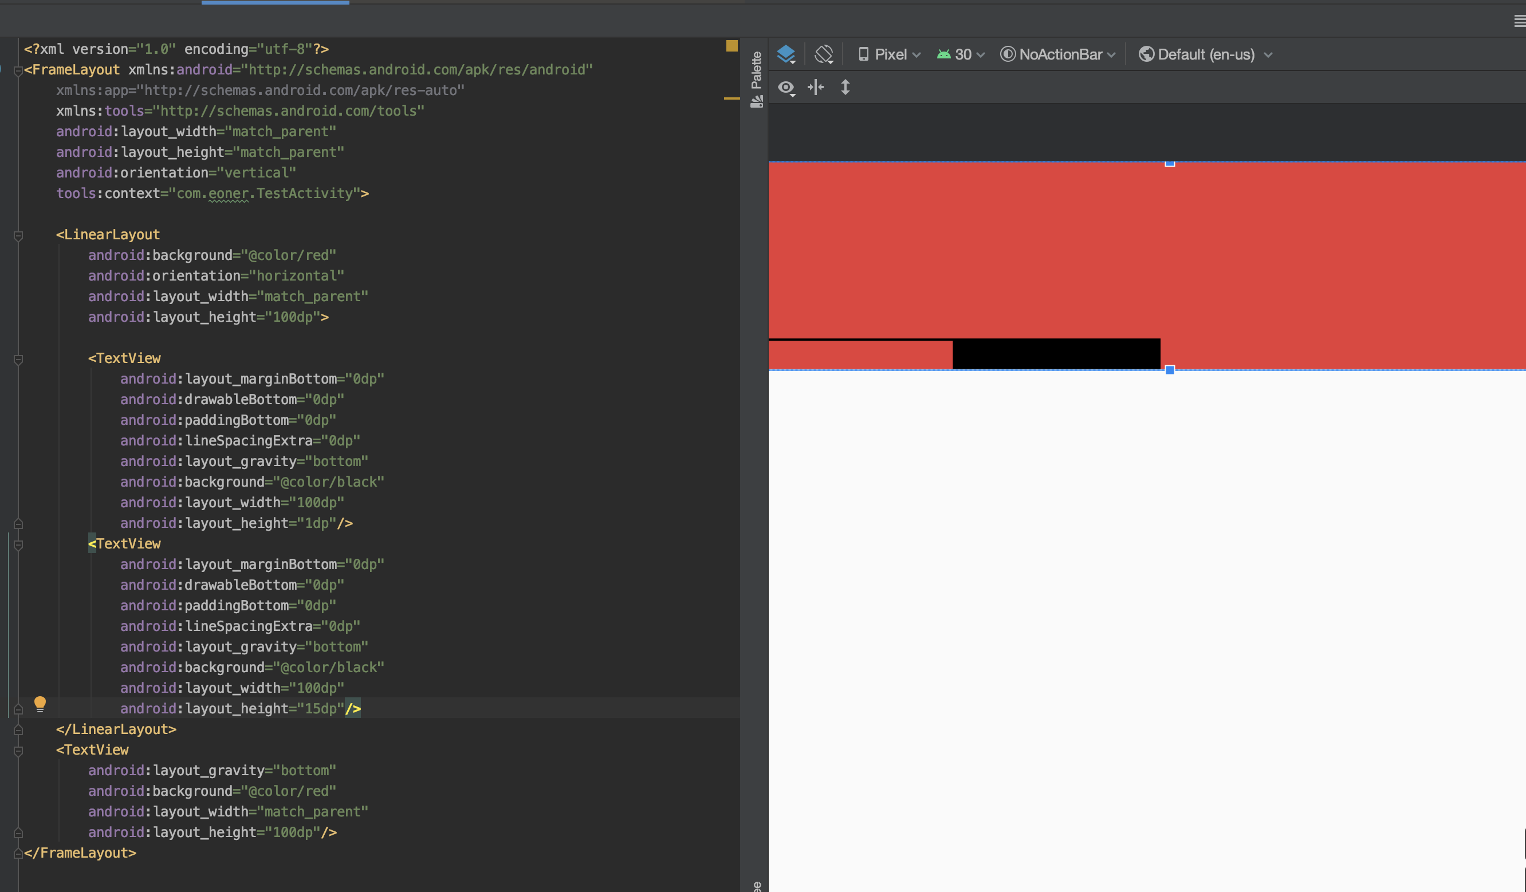1526x892 pixels.
Task: Open the design surface layers selector
Action: pos(786,54)
